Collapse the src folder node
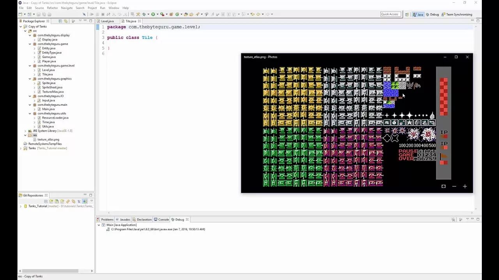The height and width of the screenshot is (280, 499). point(25,31)
